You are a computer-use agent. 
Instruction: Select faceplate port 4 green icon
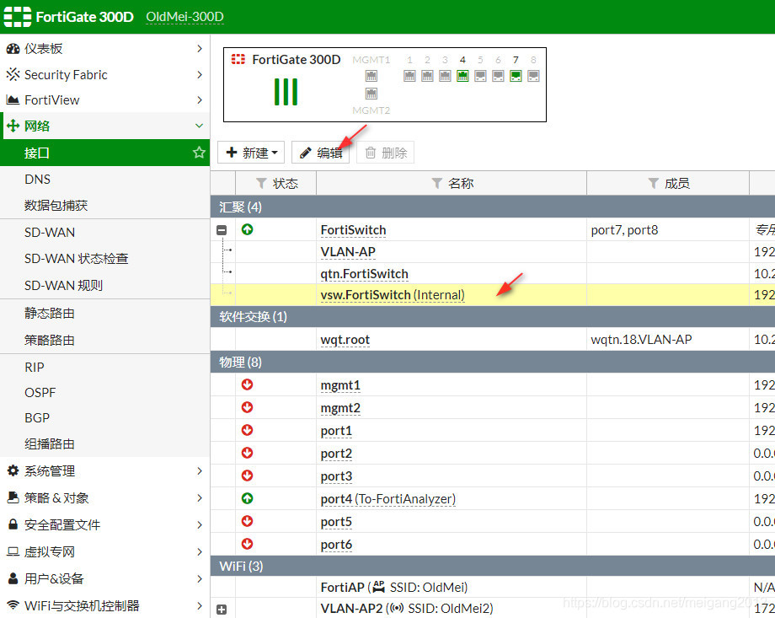point(462,76)
